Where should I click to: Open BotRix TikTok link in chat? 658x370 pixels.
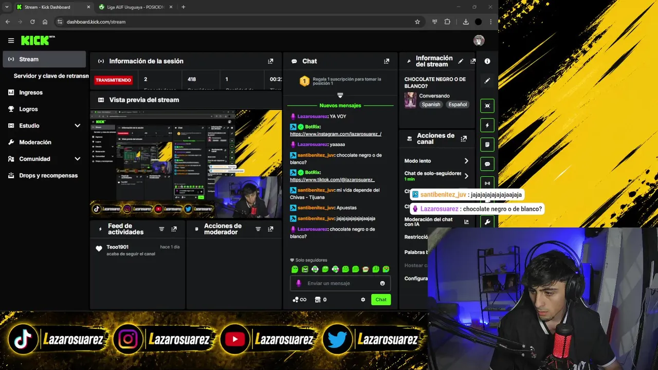tap(332, 180)
